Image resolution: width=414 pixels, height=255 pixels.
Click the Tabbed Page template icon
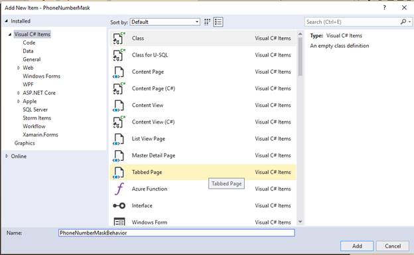tap(119, 172)
